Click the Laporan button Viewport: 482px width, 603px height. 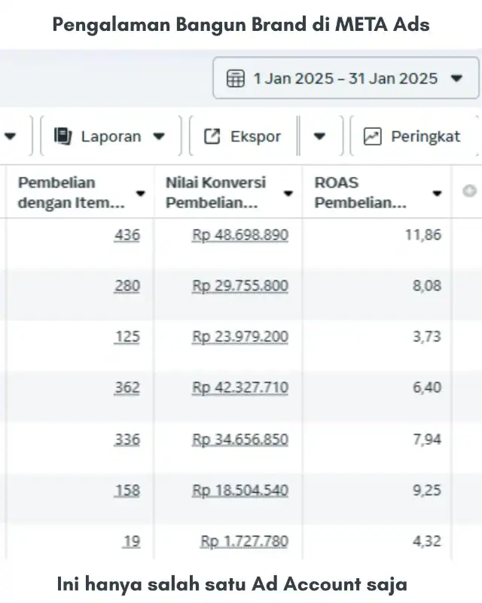109,136
